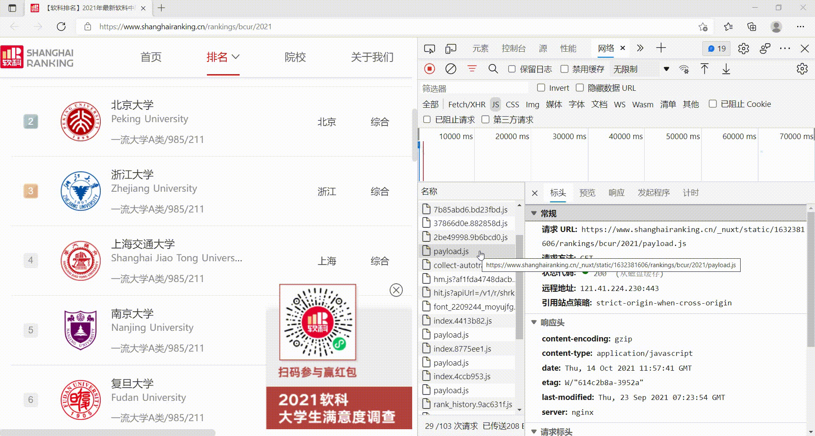Toggle the device emulation icon
This screenshot has height=436, width=815.
click(x=451, y=49)
